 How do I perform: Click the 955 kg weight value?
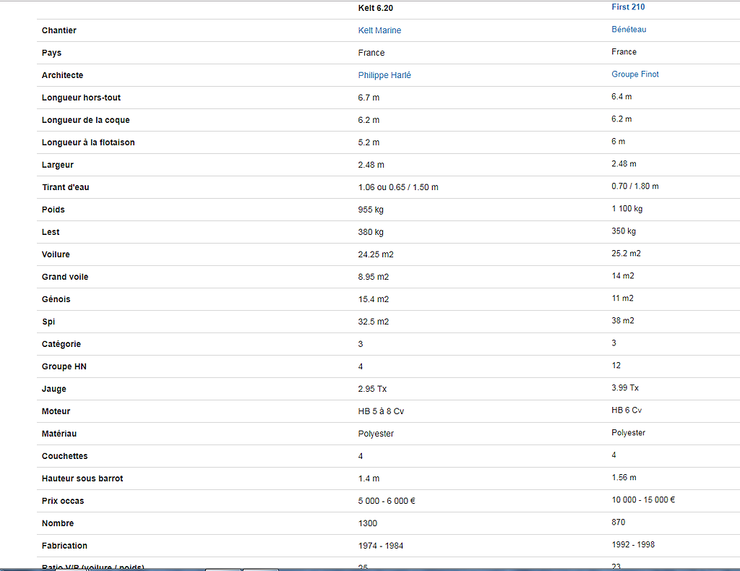pyautogui.click(x=371, y=210)
